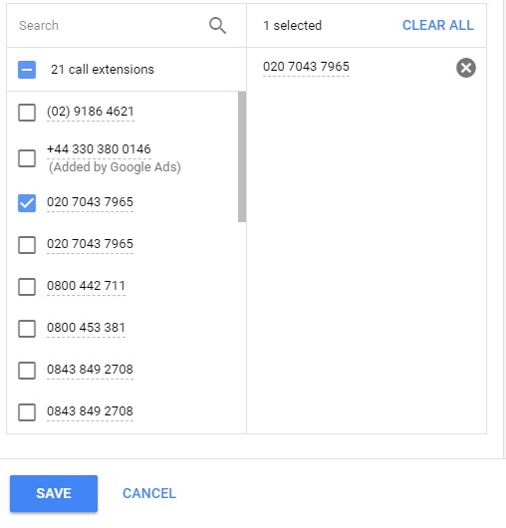Check the first 0843 849 2708 checkbox

point(27,371)
